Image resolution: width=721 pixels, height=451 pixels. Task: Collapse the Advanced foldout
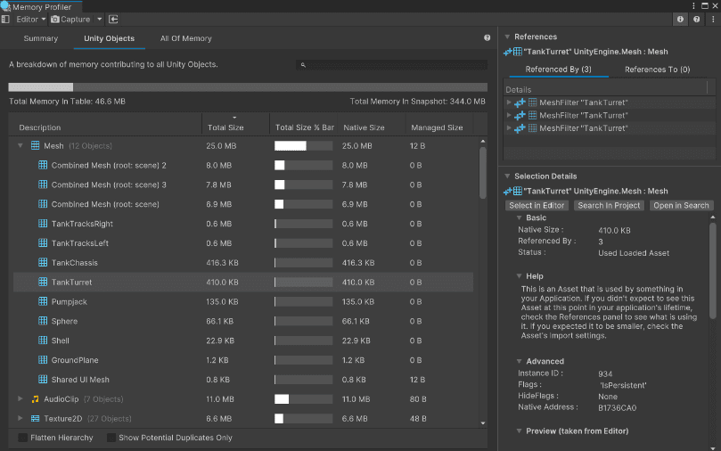pos(520,361)
